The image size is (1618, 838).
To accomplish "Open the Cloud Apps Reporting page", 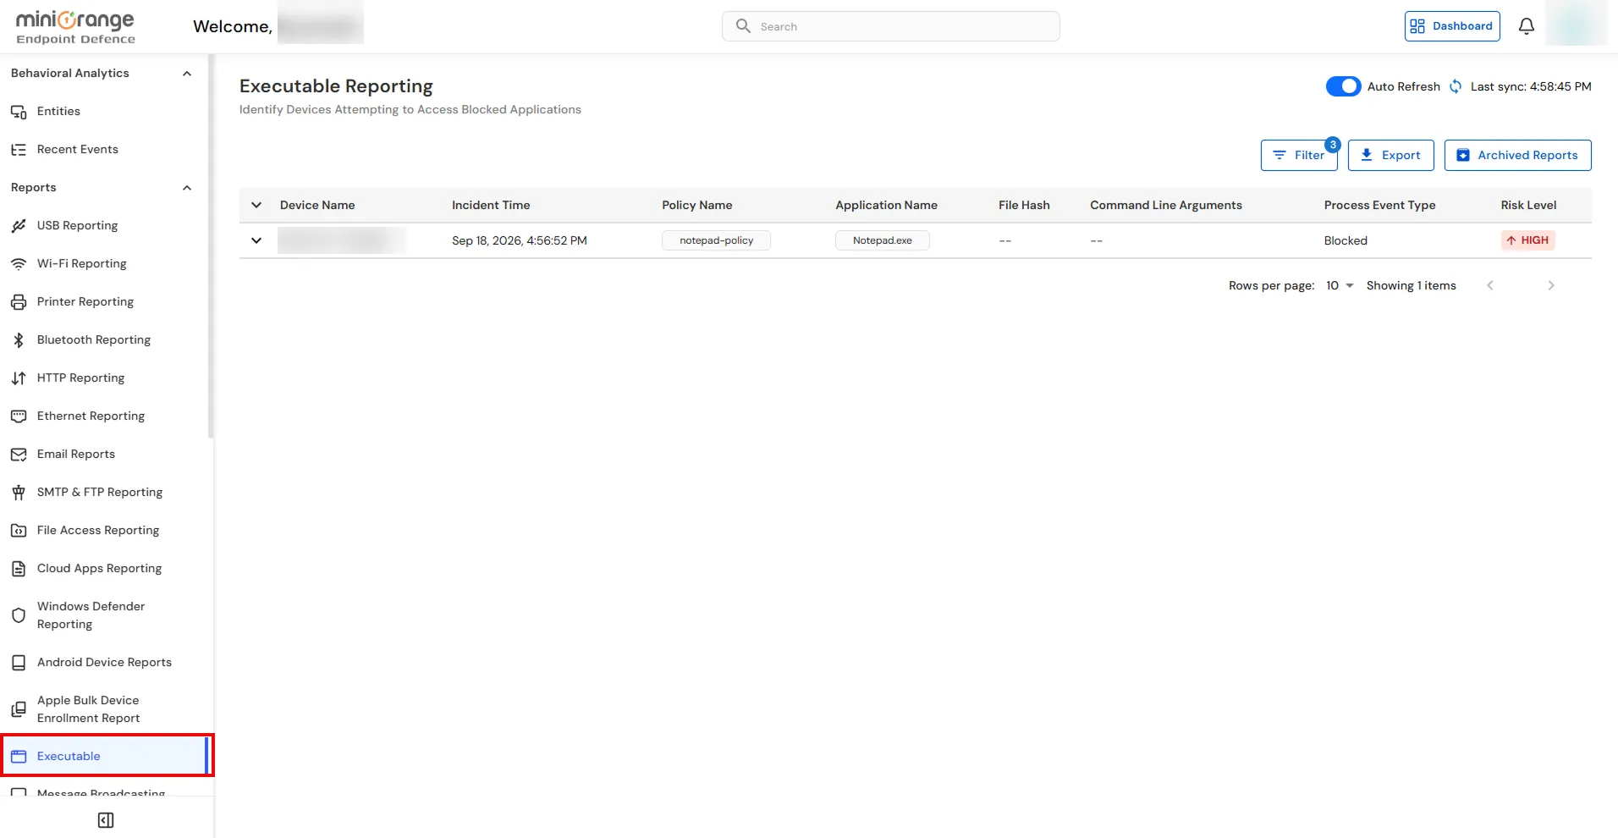I will click(99, 569).
